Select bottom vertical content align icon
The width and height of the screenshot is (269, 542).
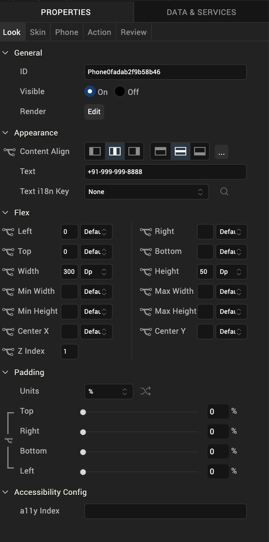(200, 152)
